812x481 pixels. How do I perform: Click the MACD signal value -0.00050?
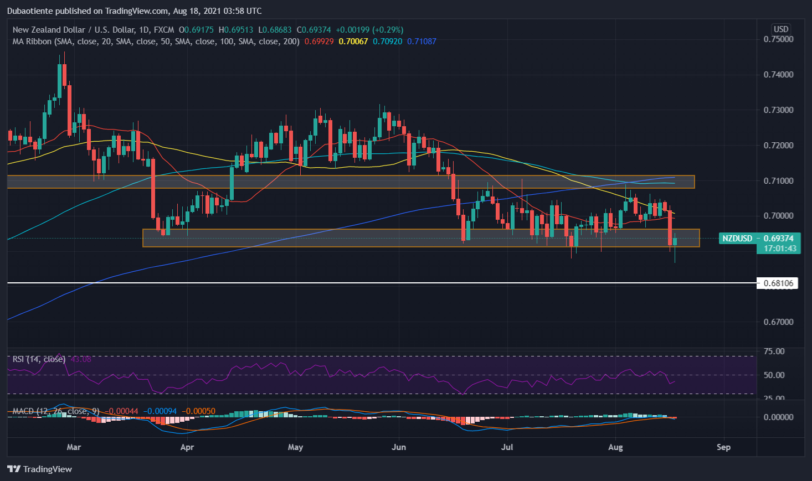[x=198, y=411]
